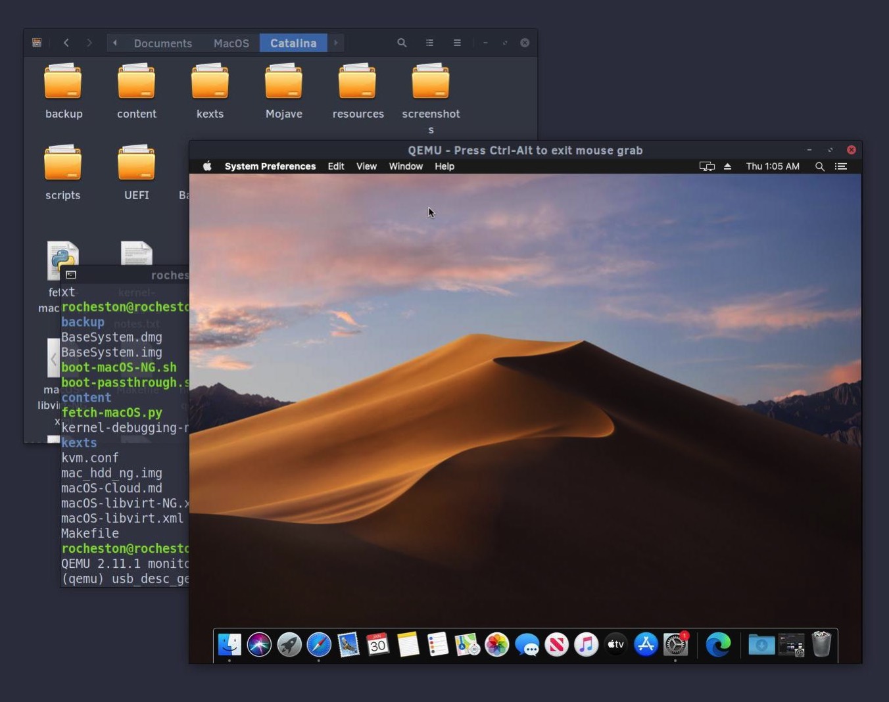The image size is (889, 702).
Task: Select the scripts folder
Action: (63, 173)
